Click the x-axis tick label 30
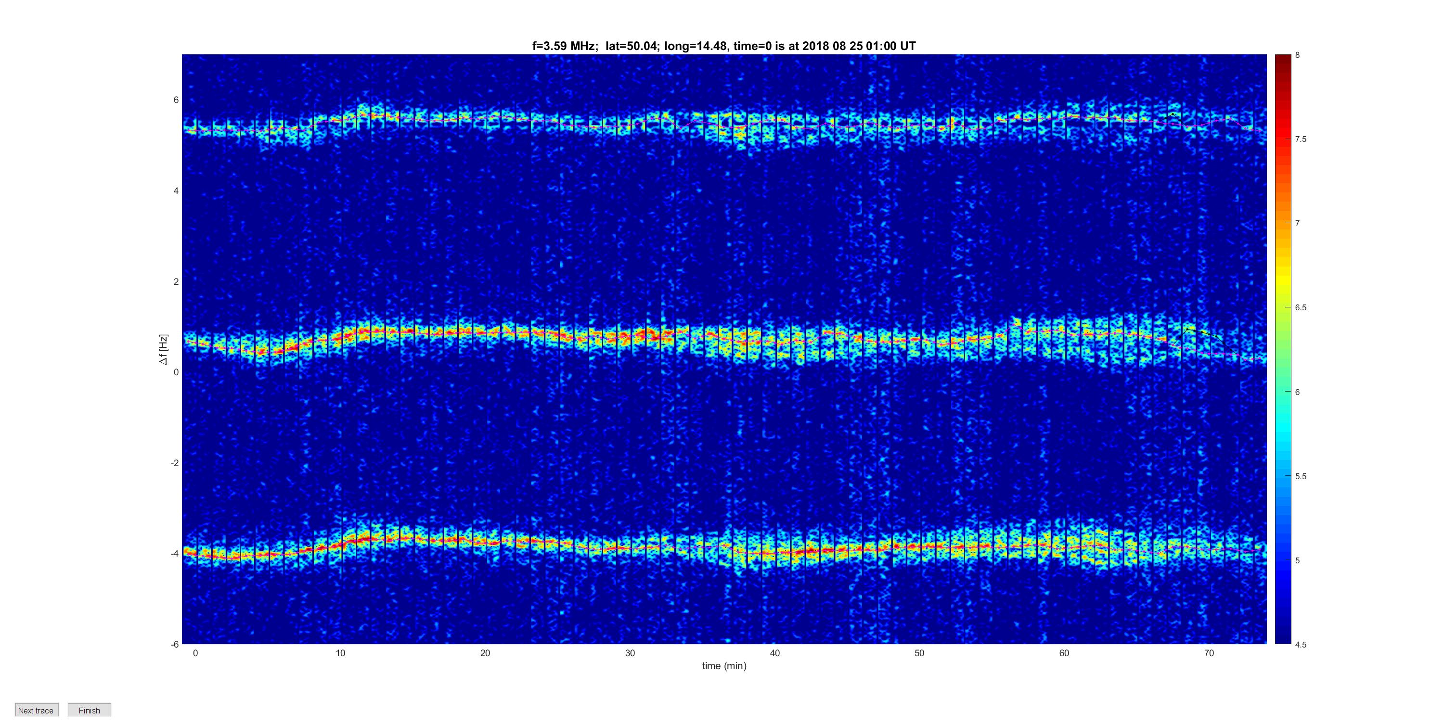1444x724 pixels. (x=630, y=653)
